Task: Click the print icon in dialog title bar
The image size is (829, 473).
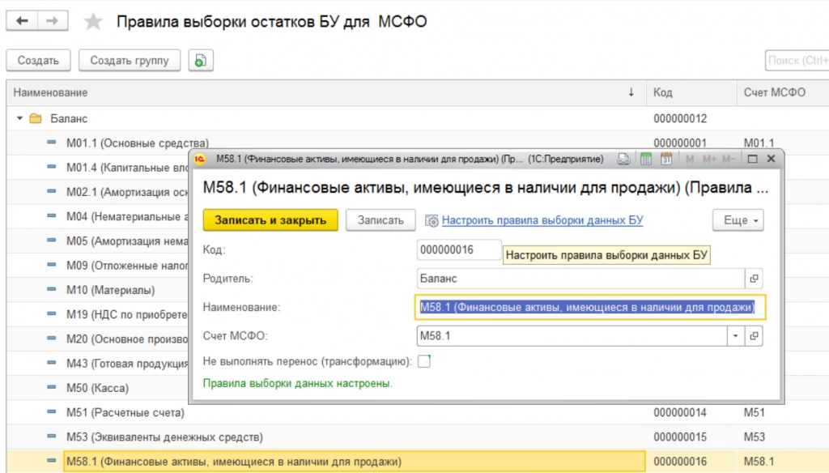Action: pyautogui.click(x=623, y=159)
